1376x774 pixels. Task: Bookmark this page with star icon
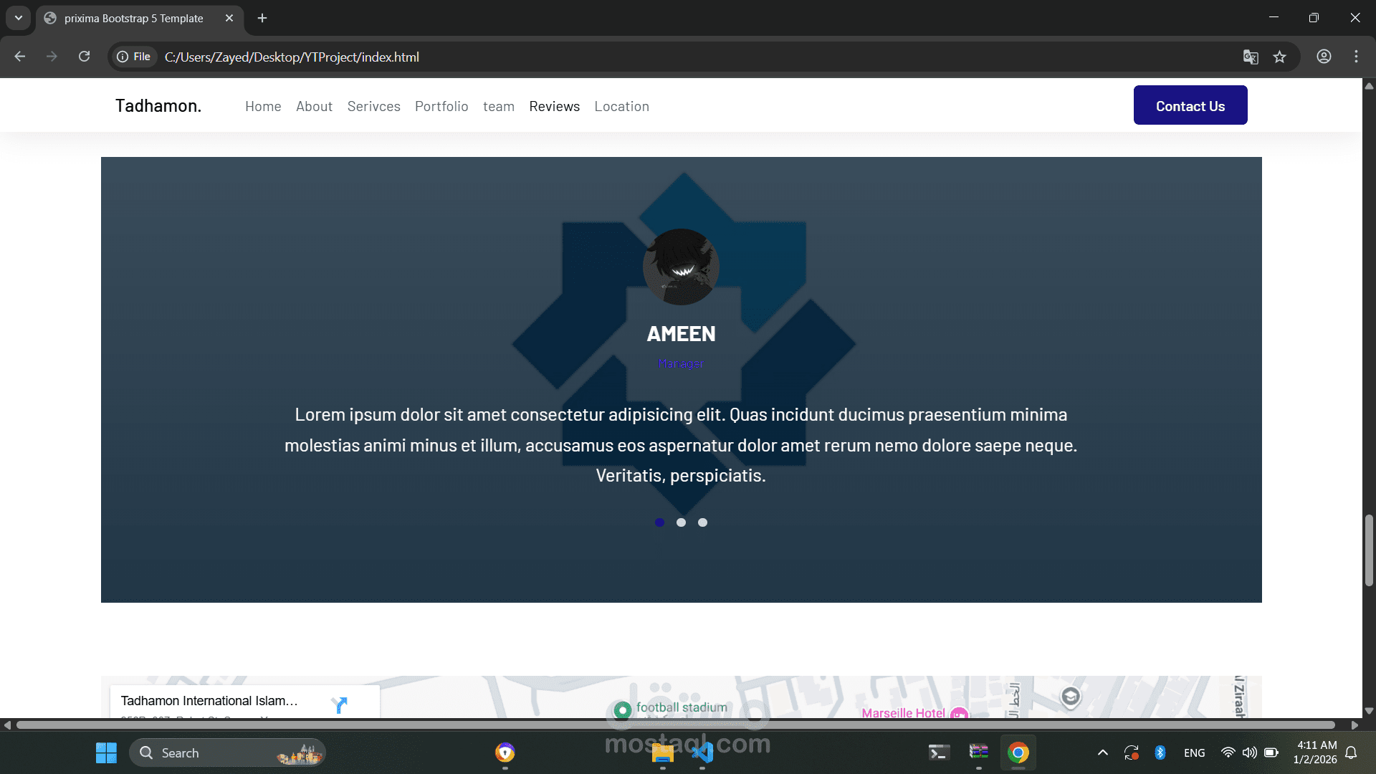coord(1279,57)
